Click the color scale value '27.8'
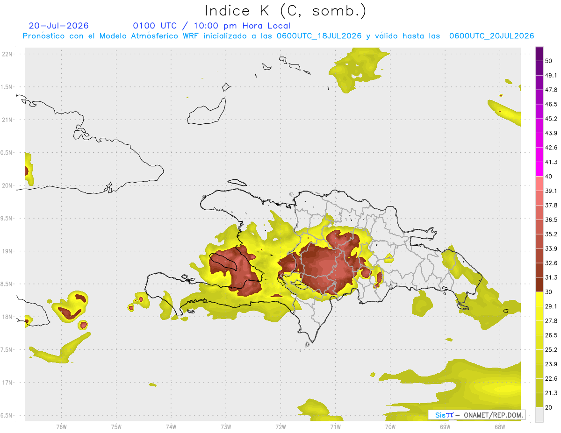This screenshot has height=433, width=561. pyautogui.click(x=551, y=321)
